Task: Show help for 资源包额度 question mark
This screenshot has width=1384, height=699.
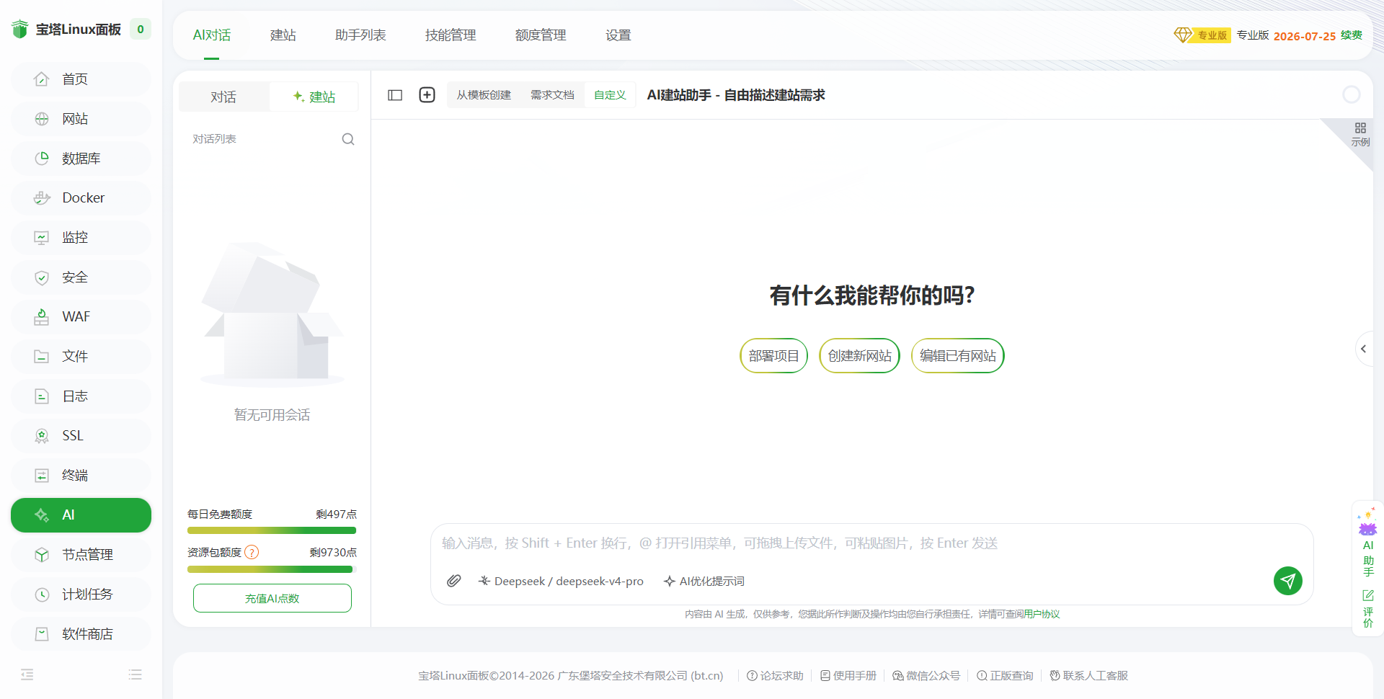Action: pos(252,553)
